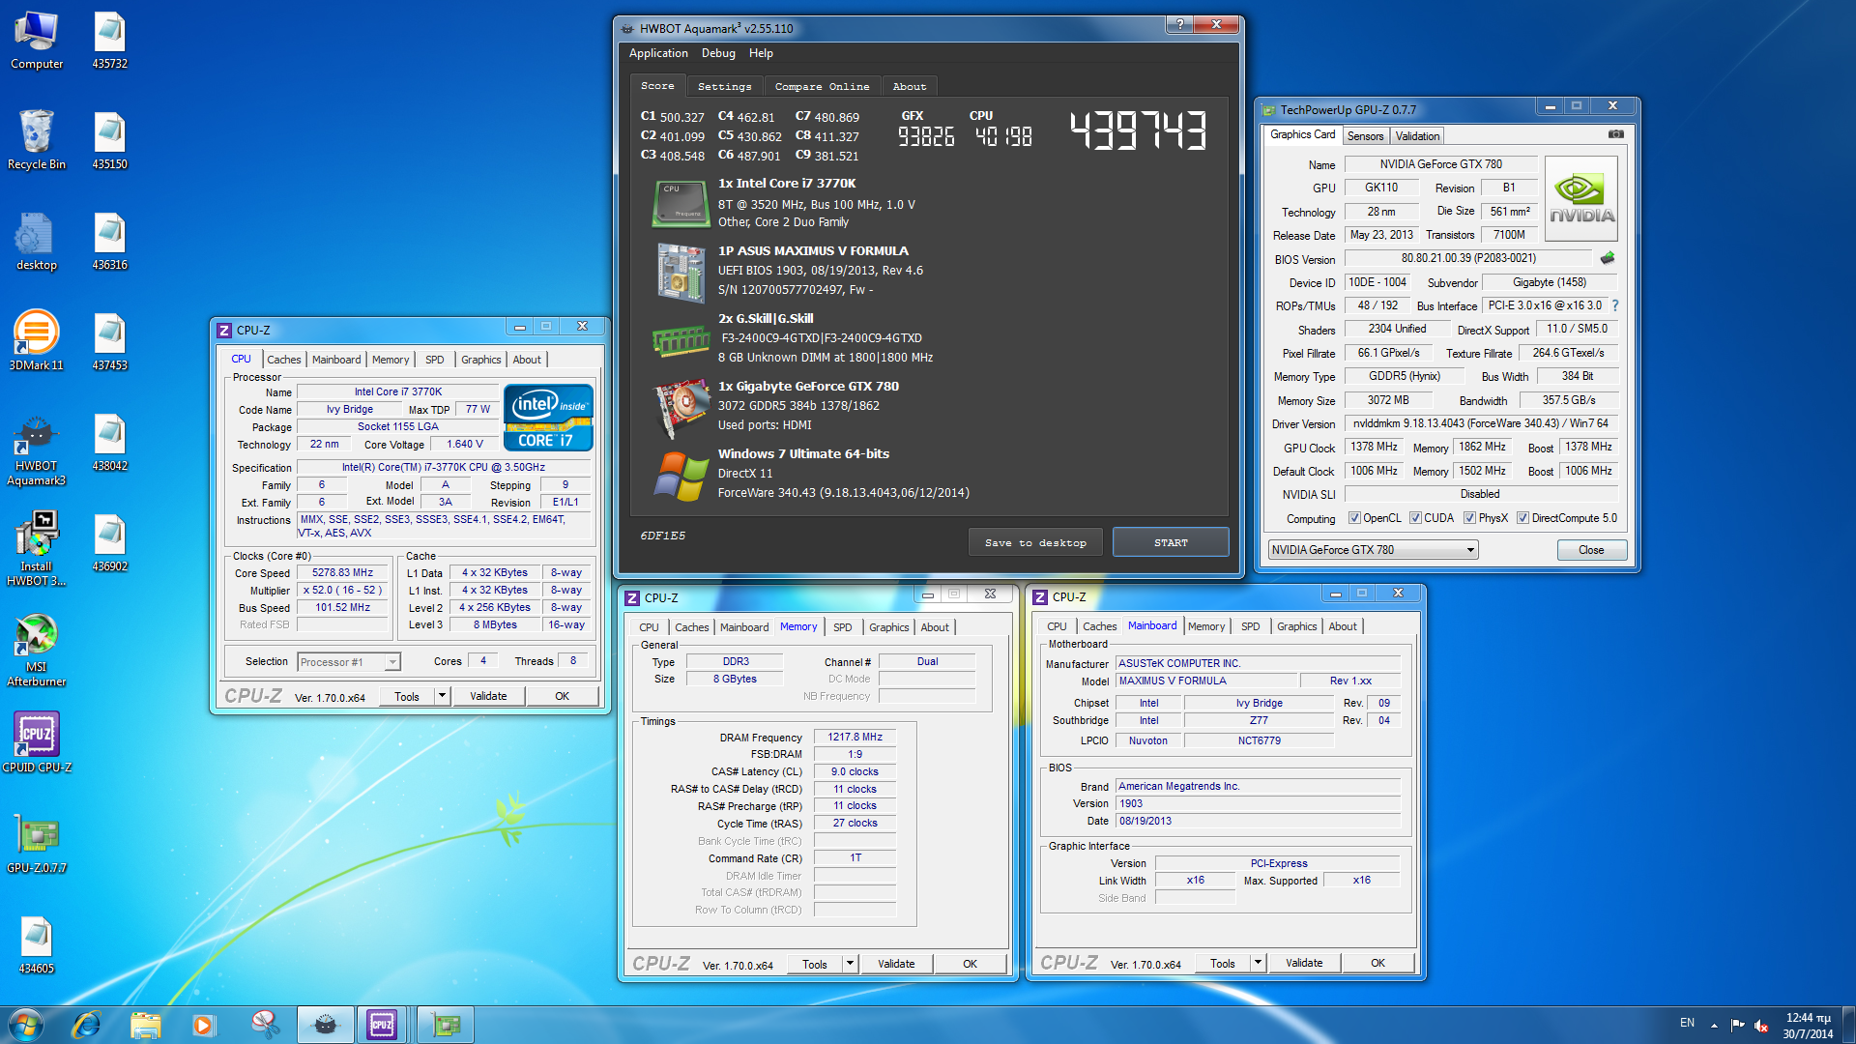Switch to Sensors tab in GPU-Z
Screen dimensions: 1856x1044
1365,136
